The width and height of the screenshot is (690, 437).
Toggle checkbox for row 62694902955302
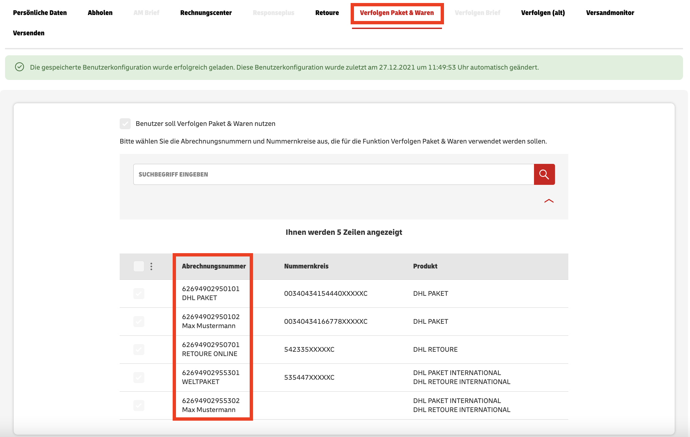pos(139,405)
